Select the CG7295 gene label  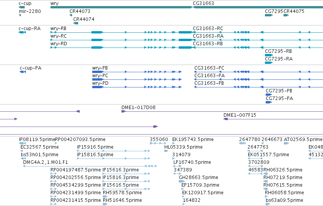coord(274,11)
